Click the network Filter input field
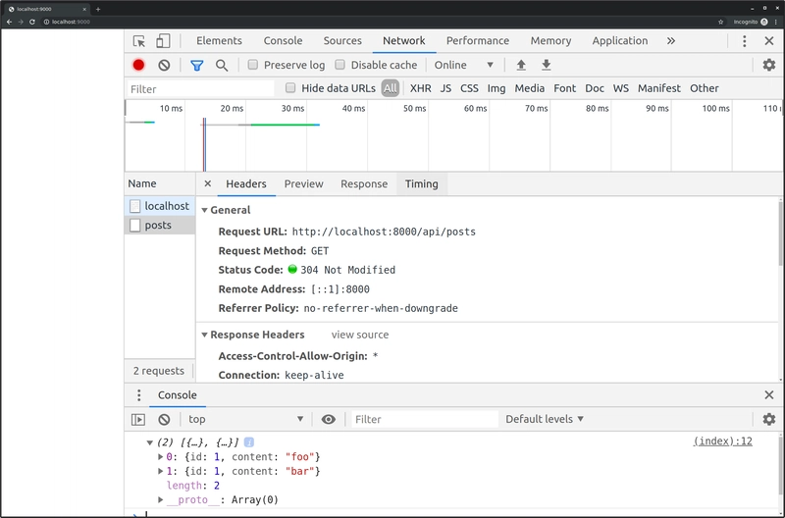This screenshot has height=518, width=785. [x=201, y=89]
